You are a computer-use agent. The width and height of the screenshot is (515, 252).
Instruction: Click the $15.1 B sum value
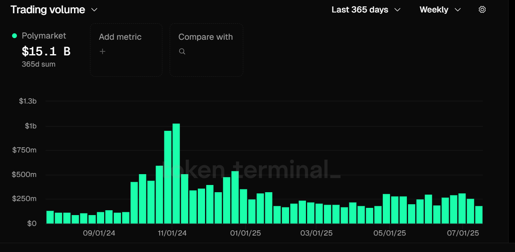(46, 51)
